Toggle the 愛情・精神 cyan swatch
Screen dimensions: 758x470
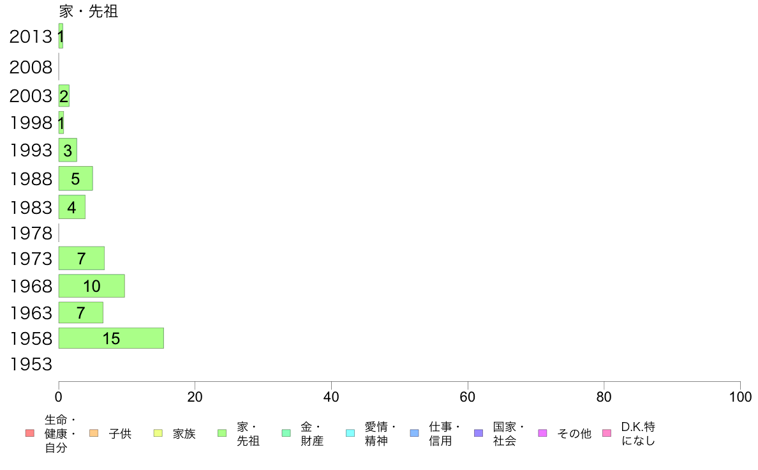click(x=350, y=433)
